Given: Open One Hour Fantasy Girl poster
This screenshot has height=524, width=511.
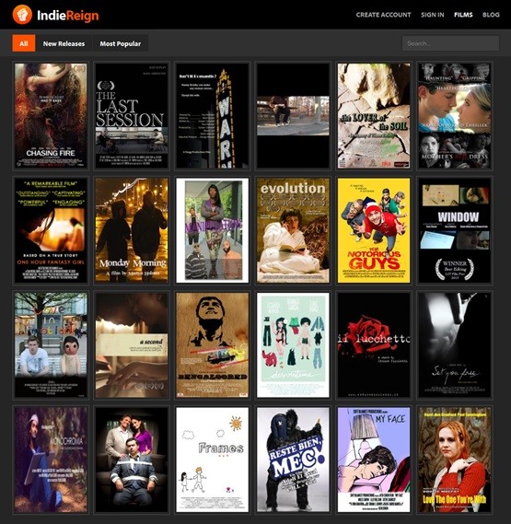Looking at the screenshot, I should (51, 230).
